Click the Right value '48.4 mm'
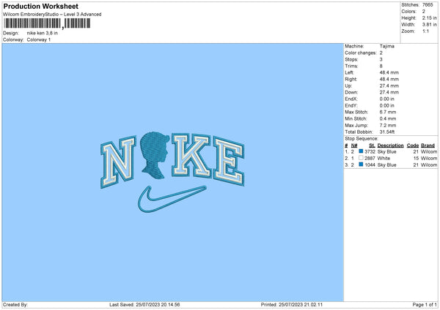This screenshot has width=440, height=310. coord(389,79)
